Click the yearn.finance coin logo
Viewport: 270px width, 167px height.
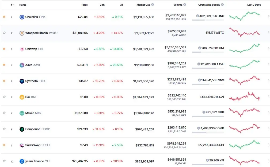22,161
